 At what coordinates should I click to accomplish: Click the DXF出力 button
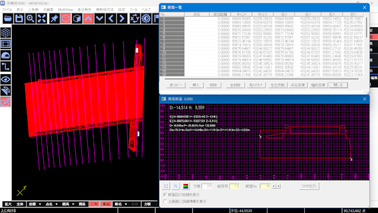click(309, 186)
